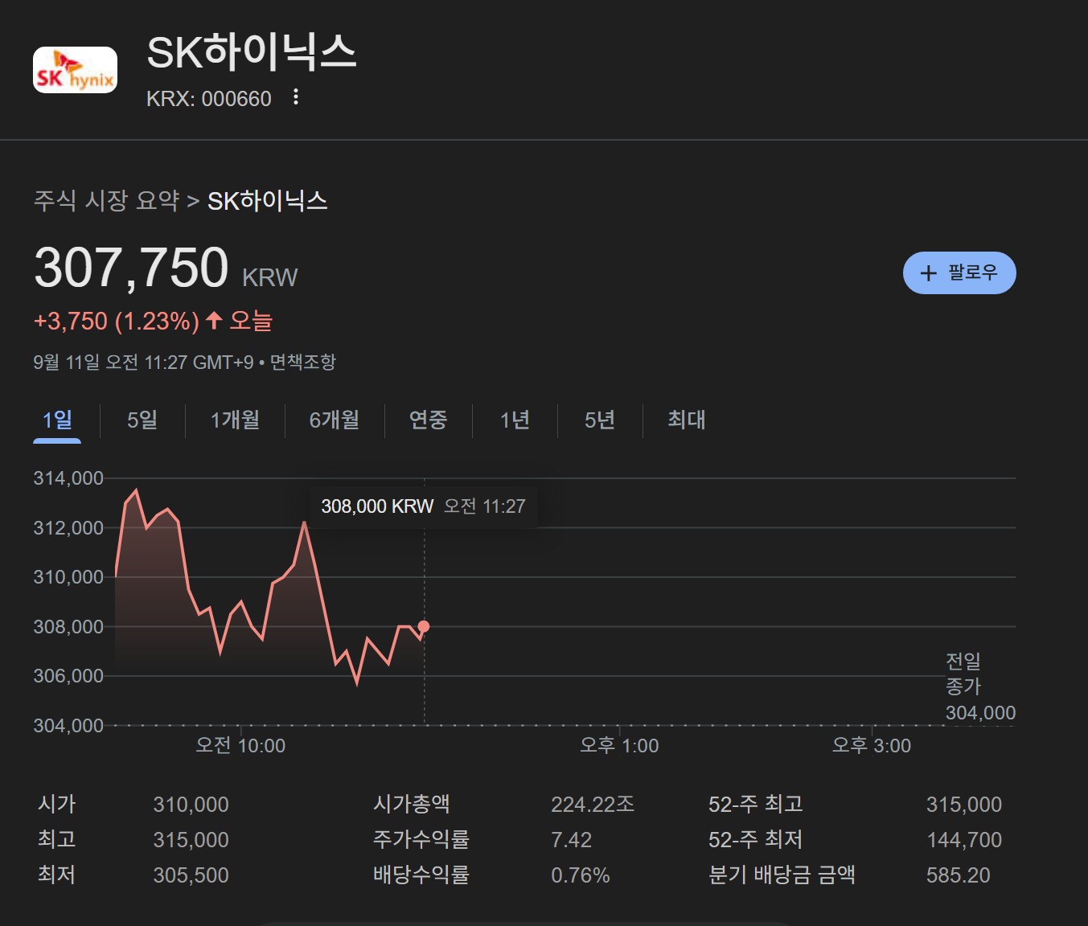
Task: Click the 팔로우 follow button
Action: point(959,273)
